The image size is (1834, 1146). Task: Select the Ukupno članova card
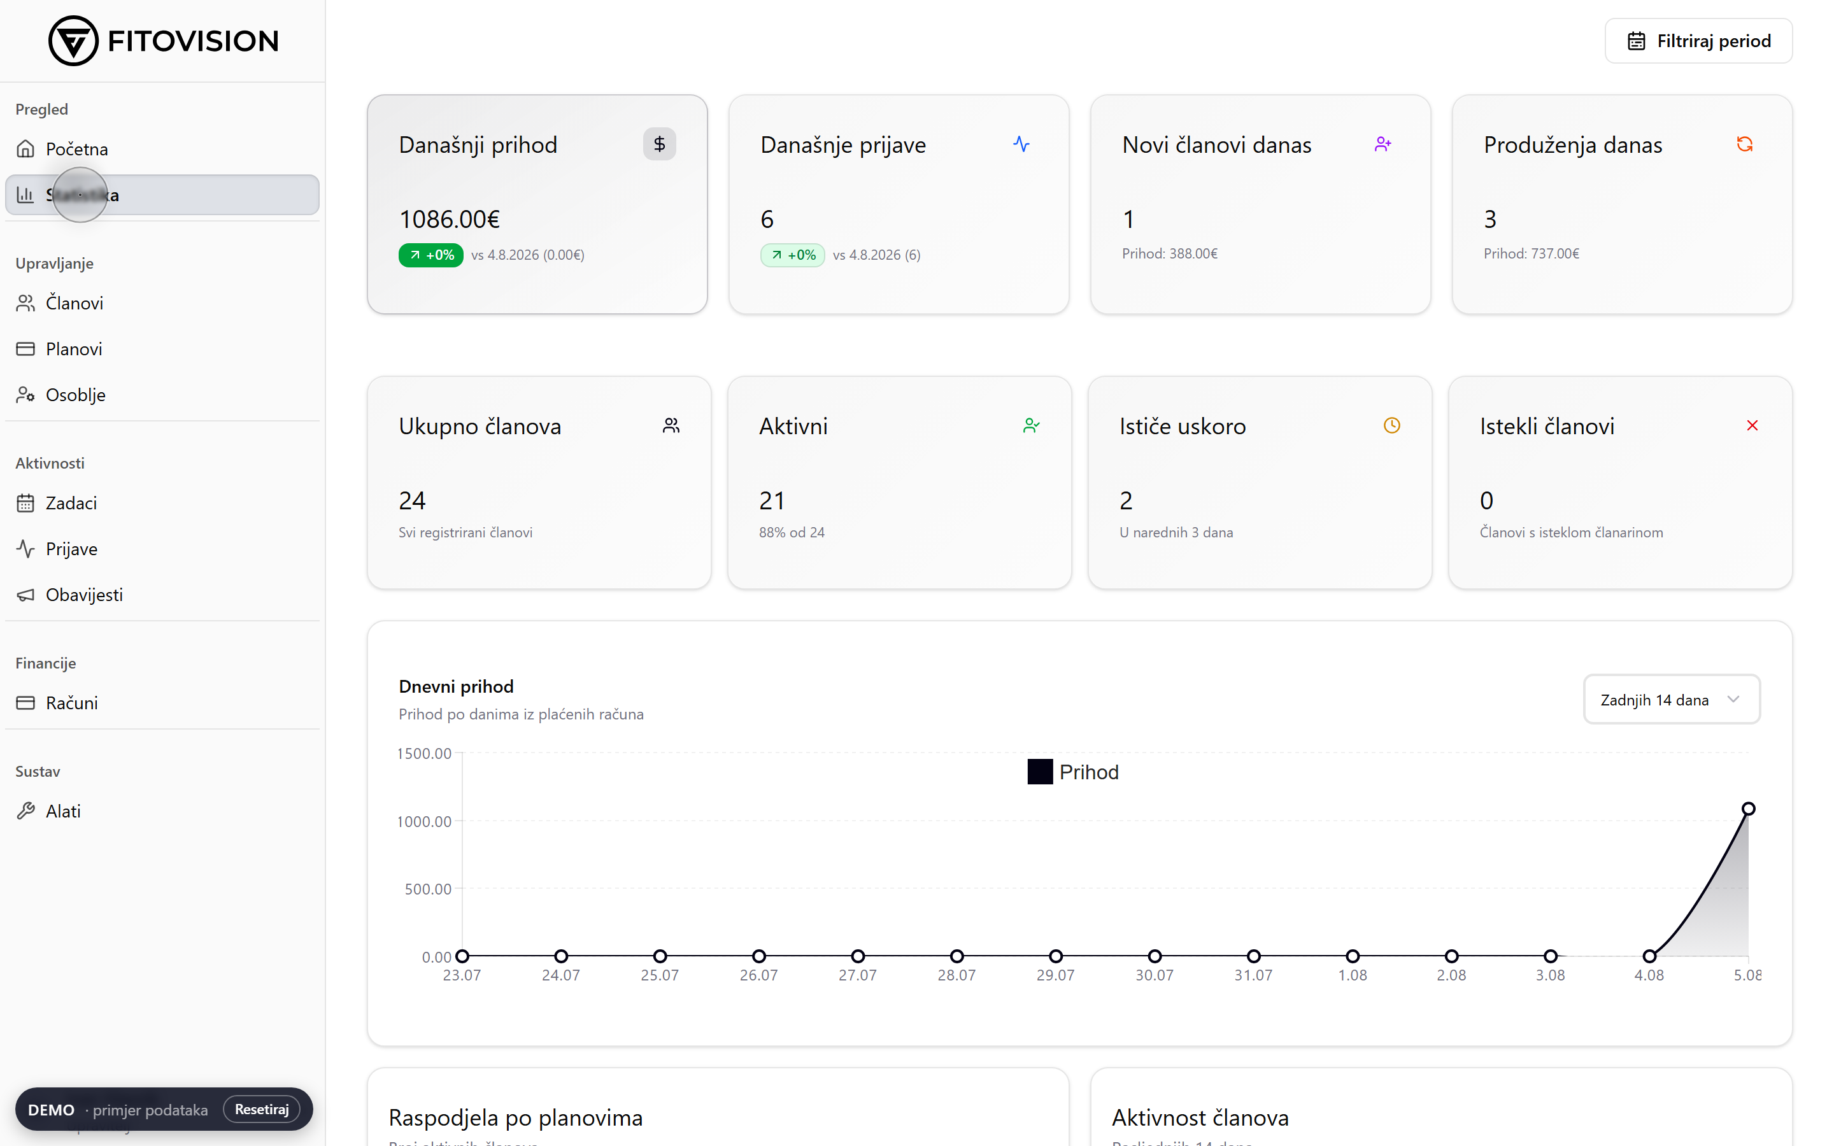click(539, 483)
